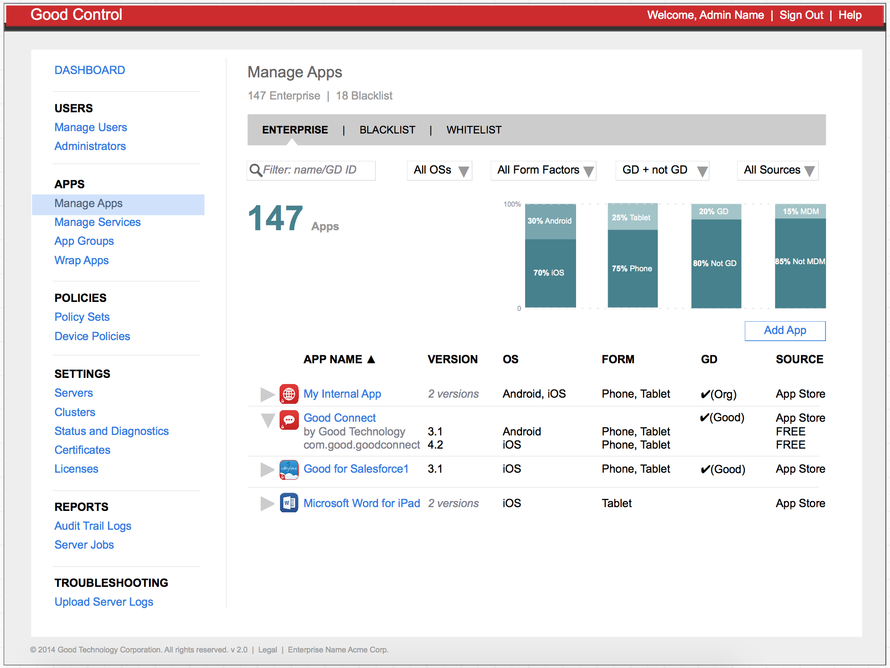Viewport: 890px width, 668px height.
Task: Switch to the ENTERPRISE tab
Action: click(x=295, y=130)
